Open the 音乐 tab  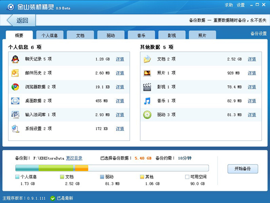click(x=141, y=35)
